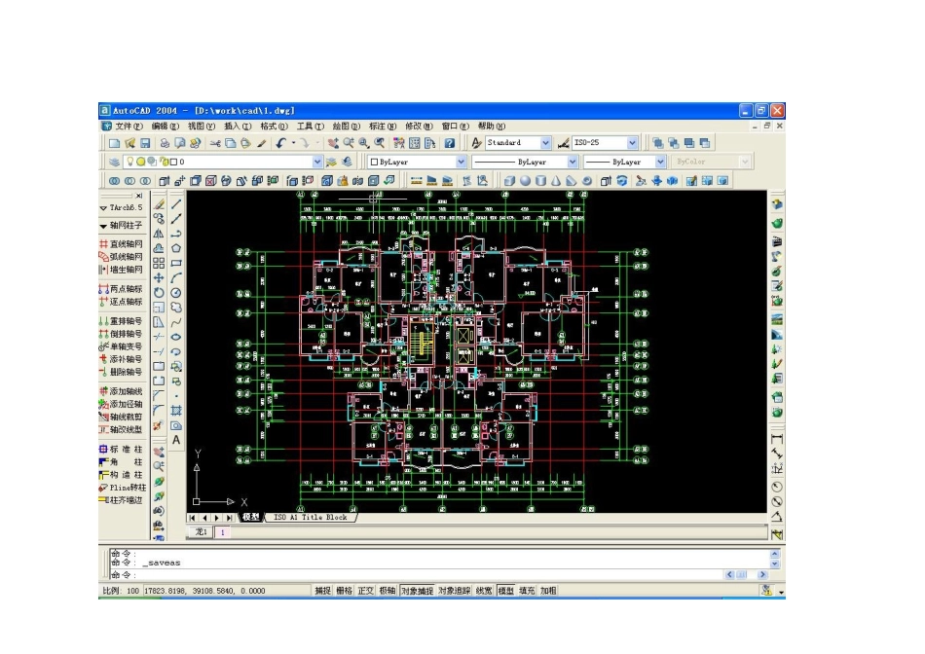
Task: Select the Polygon draw tool
Action: coord(176,248)
